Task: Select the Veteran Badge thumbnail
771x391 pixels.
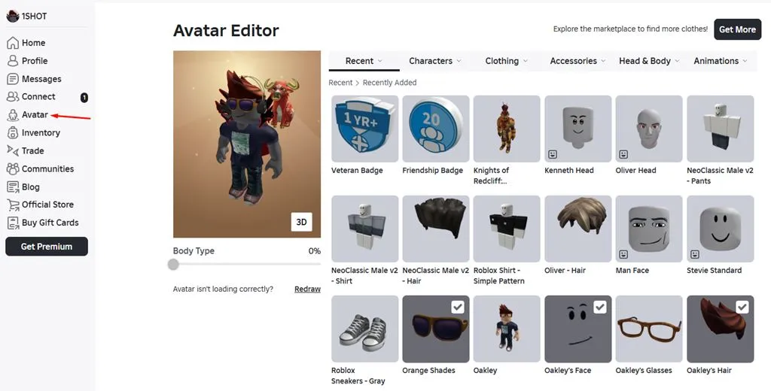Action: coord(364,129)
